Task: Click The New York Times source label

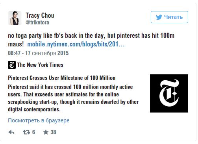Action: (40, 65)
